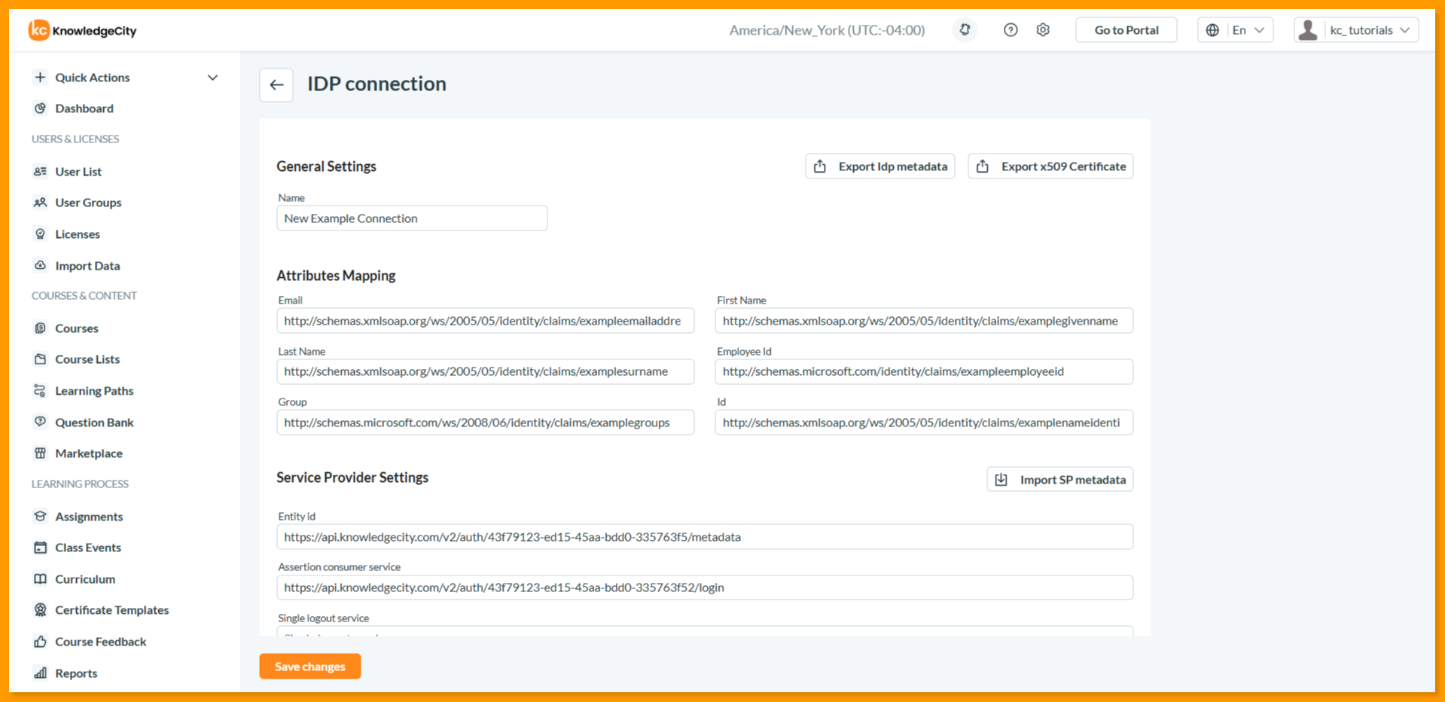Click Import SP metadata button

click(x=1060, y=480)
